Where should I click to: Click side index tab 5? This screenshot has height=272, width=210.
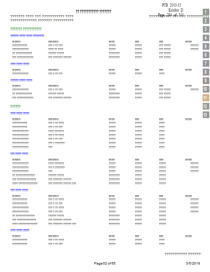(x=206, y=47)
